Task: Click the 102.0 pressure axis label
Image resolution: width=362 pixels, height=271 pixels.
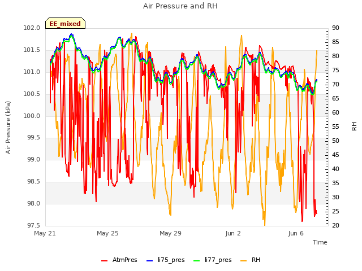Action: 32,28
